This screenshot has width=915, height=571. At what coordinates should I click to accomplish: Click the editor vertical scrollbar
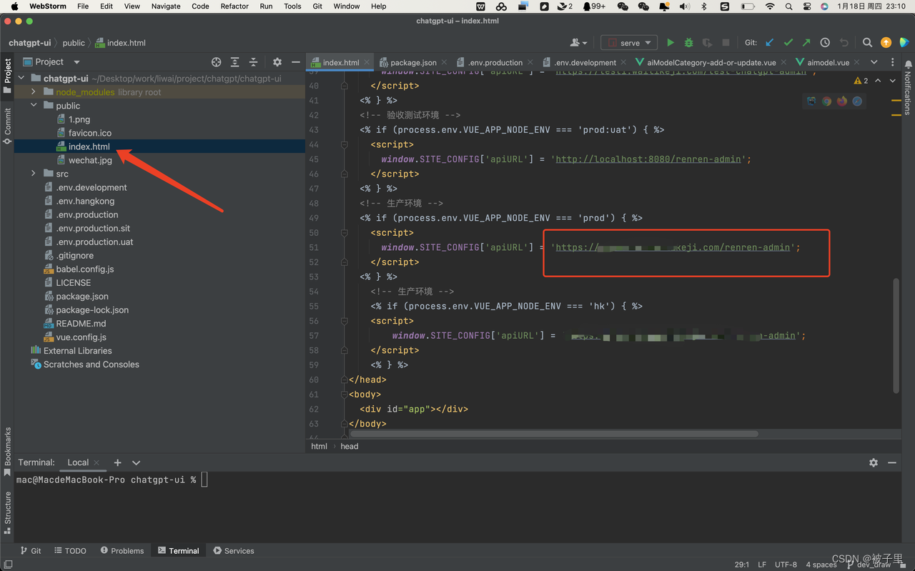tap(896, 336)
